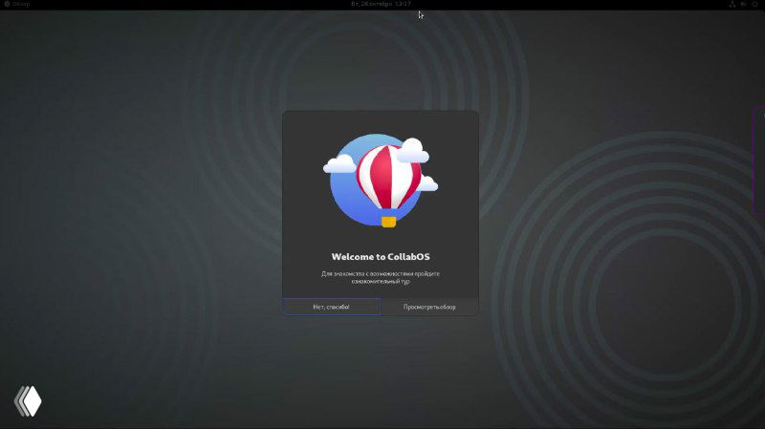Click the cloud above the balloon's right side
Viewport: 765px width, 429px height.
pos(411,149)
